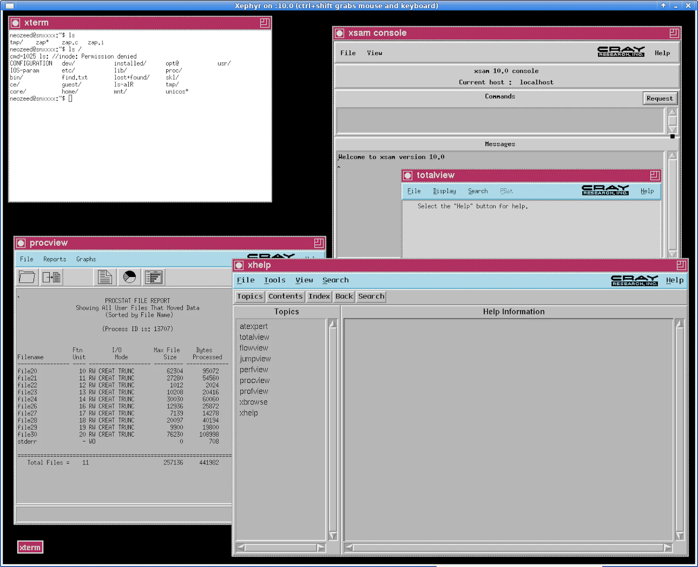
Task: Open the Help menu in totalview
Action: (647, 191)
